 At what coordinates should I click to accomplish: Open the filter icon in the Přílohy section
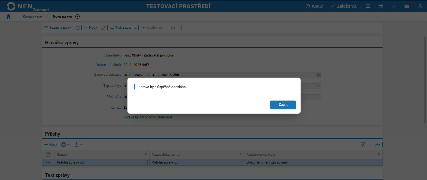pyautogui.click(x=363, y=145)
